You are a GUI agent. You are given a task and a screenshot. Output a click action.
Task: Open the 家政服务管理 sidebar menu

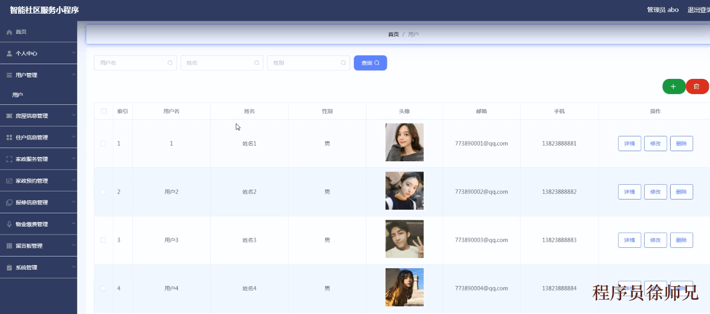pyautogui.click(x=38, y=159)
